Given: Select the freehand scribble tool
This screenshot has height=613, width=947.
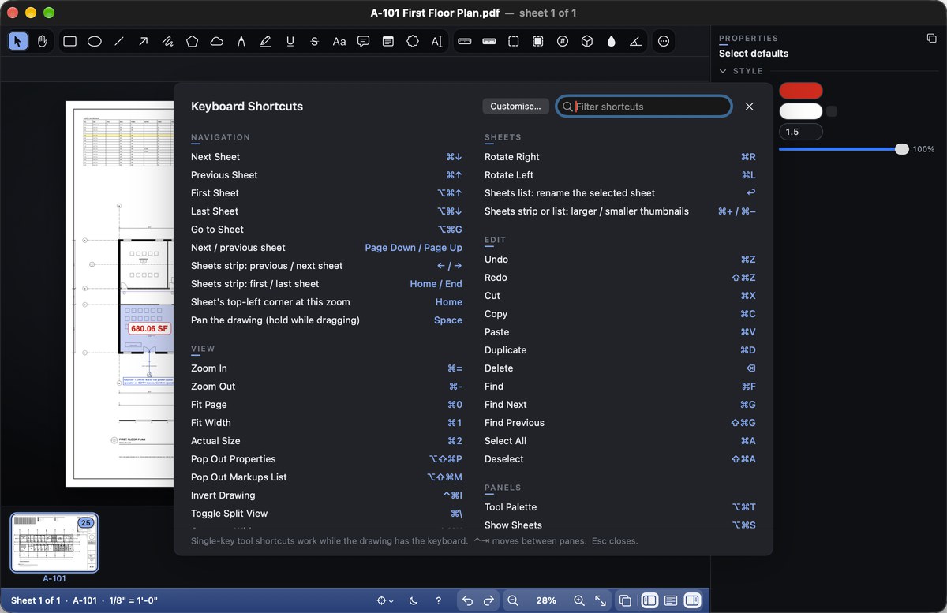Looking at the screenshot, I should coord(168,41).
